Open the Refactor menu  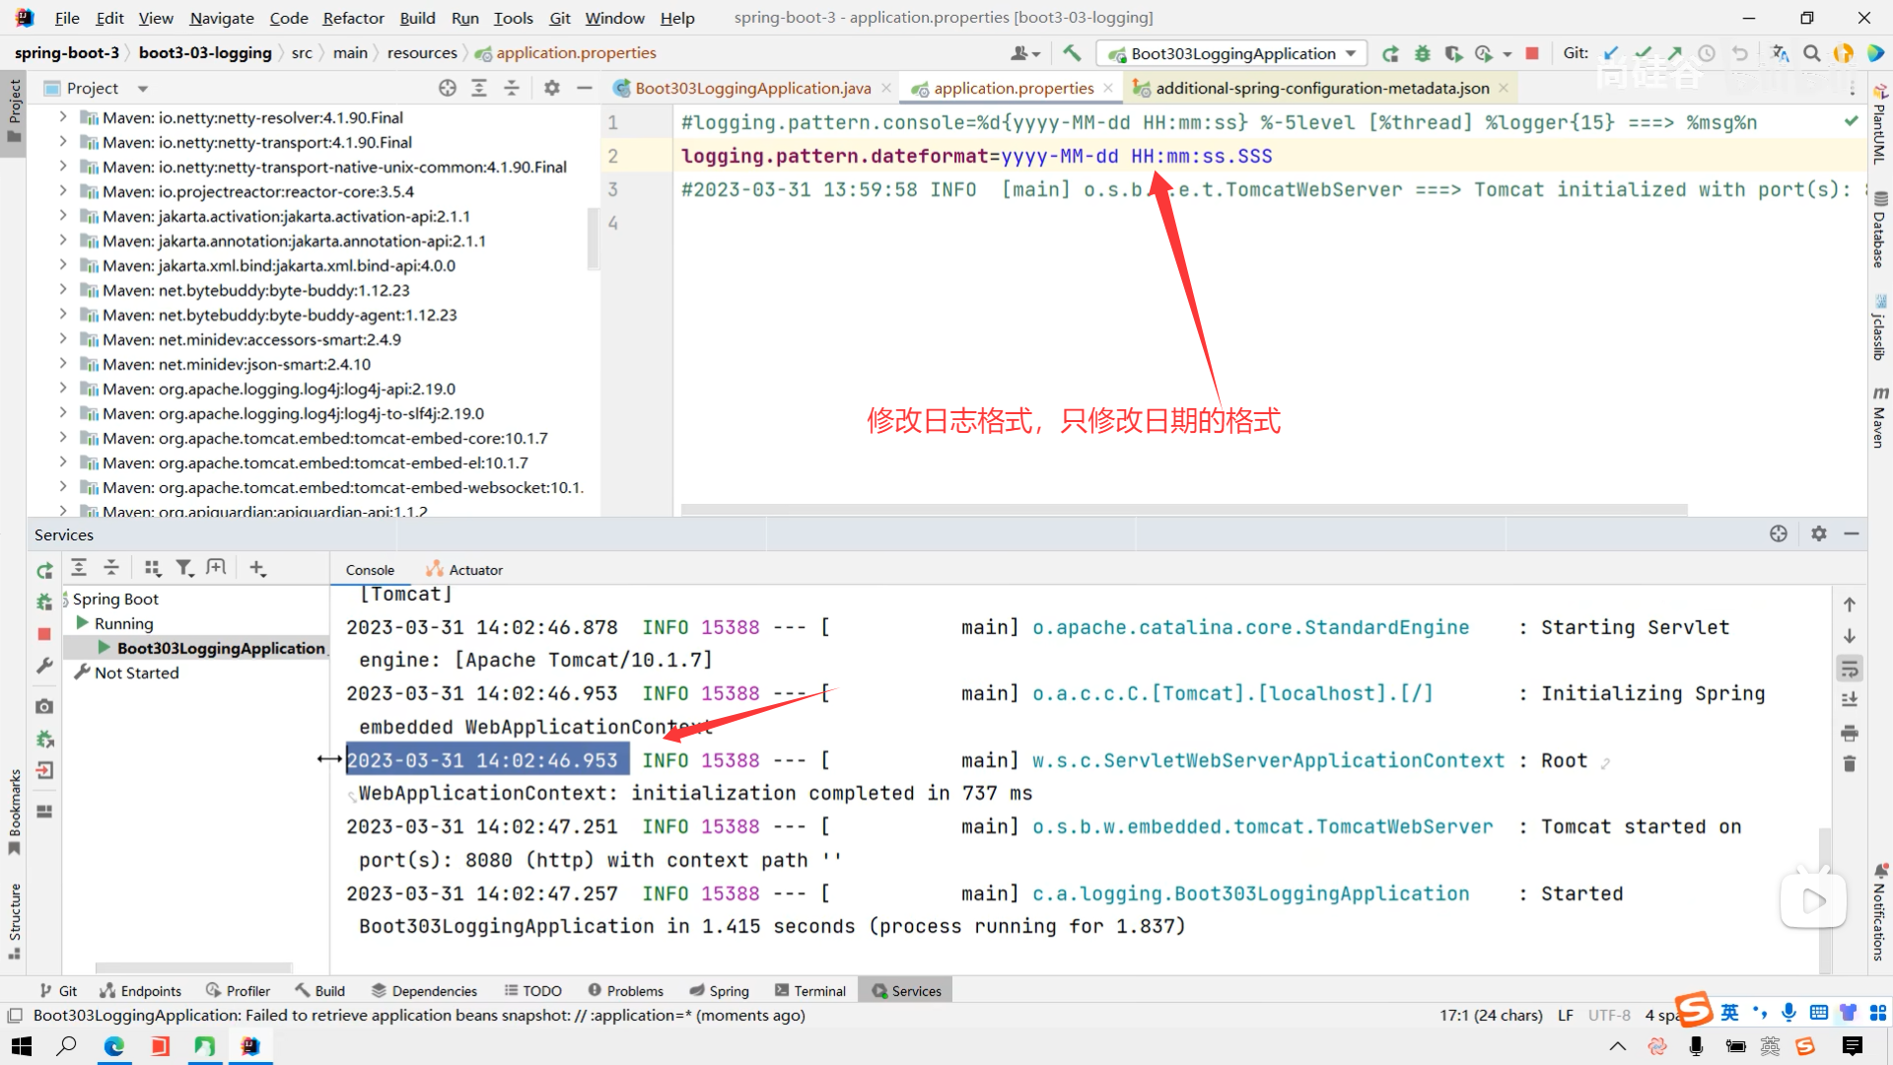click(353, 18)
